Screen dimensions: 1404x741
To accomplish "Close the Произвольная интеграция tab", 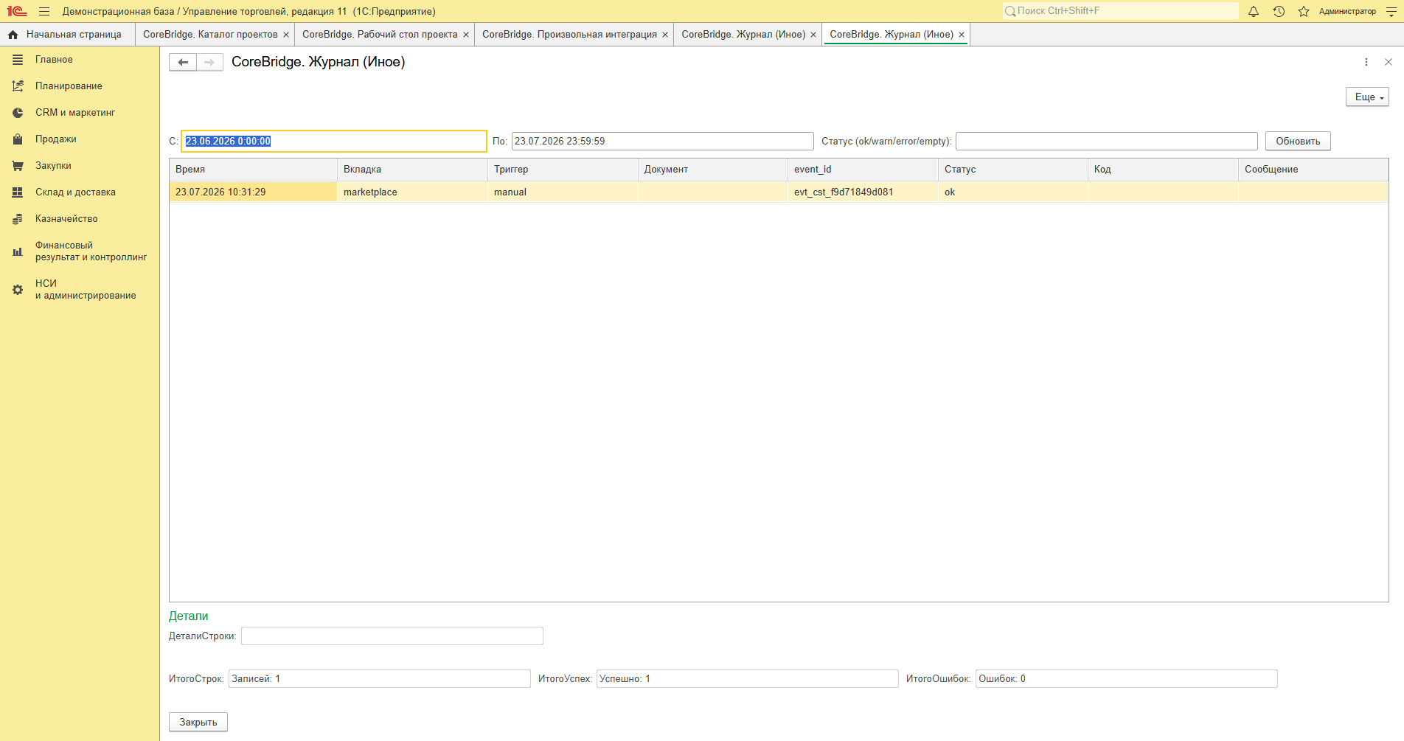I will click(x=665, y=35).
